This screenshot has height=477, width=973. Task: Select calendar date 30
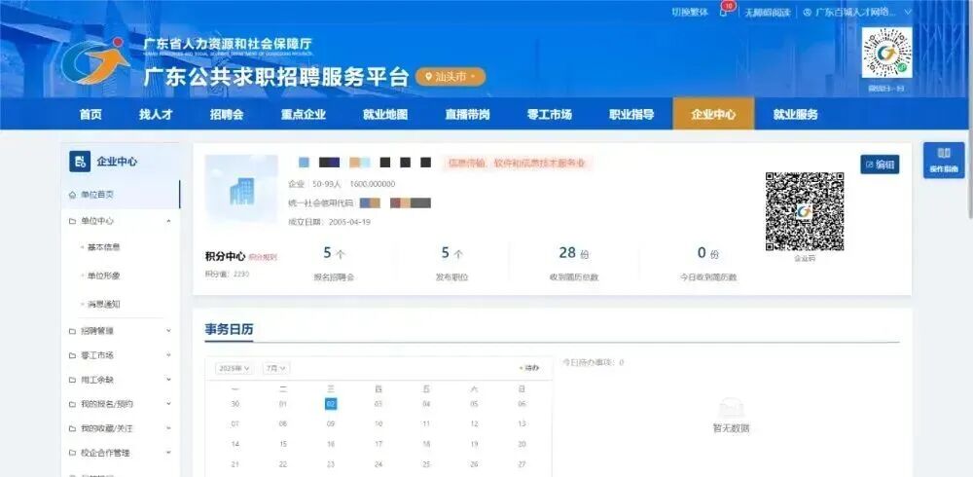(235, 404)
